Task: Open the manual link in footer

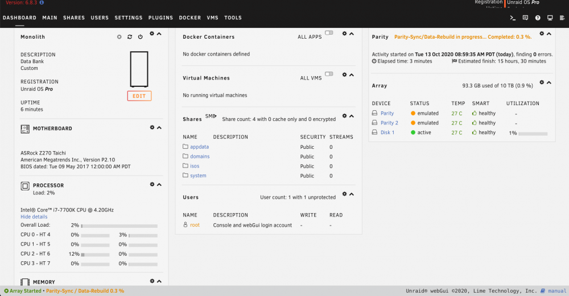Action: tap(557, 291)
